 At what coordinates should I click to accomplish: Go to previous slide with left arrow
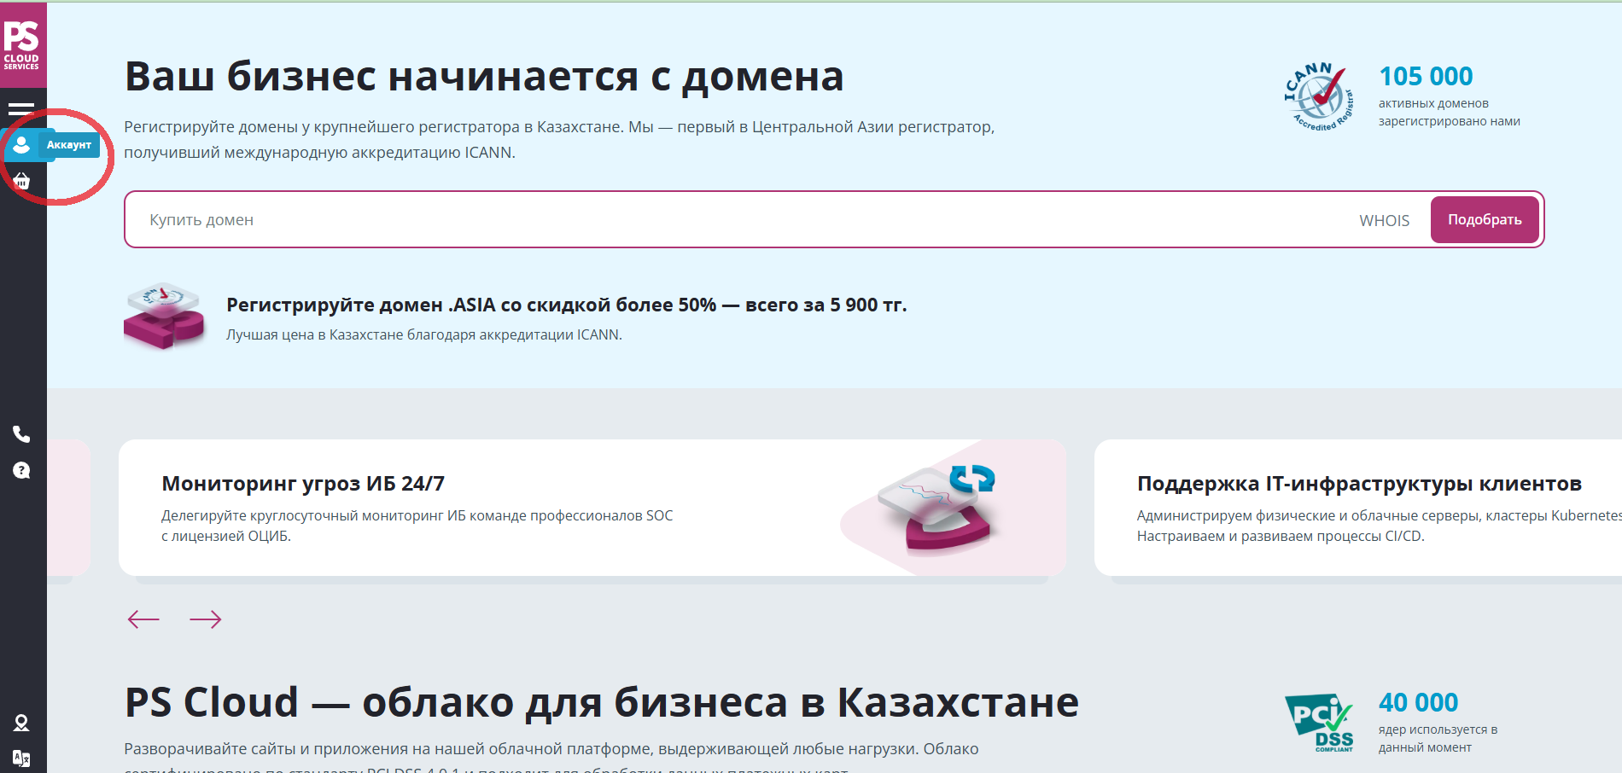143,619
